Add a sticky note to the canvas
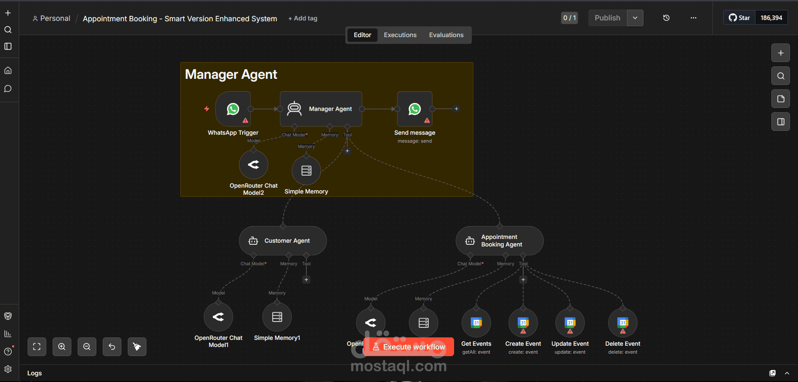This screenshot has height=382, width=798. pyautogui.click(x=780, y=99)
